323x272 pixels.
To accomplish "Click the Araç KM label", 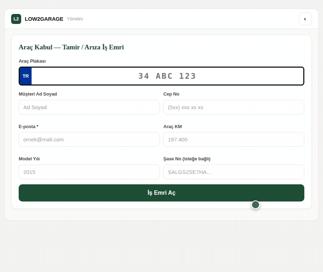I will point(172,127).
